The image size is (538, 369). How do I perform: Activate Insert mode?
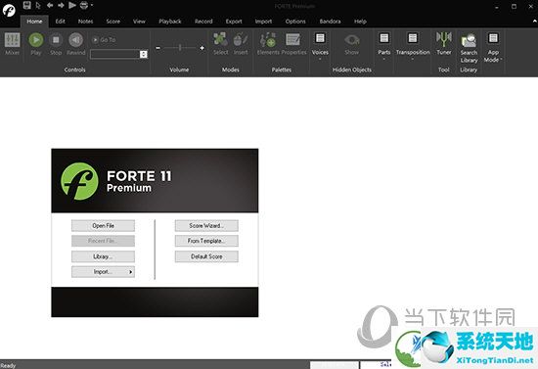point(241,44)
